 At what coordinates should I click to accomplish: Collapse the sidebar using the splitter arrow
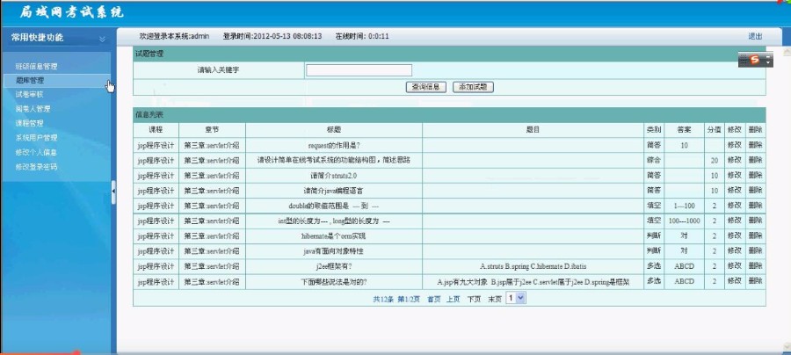coord(113,192)
